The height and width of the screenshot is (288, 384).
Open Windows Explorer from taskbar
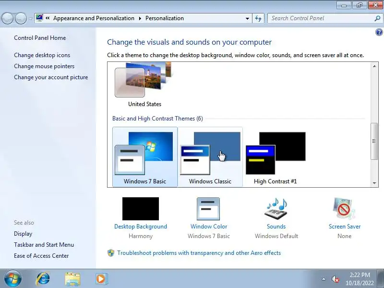72,279
